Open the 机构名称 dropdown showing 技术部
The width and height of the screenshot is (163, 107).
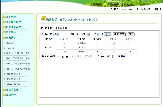54,34
